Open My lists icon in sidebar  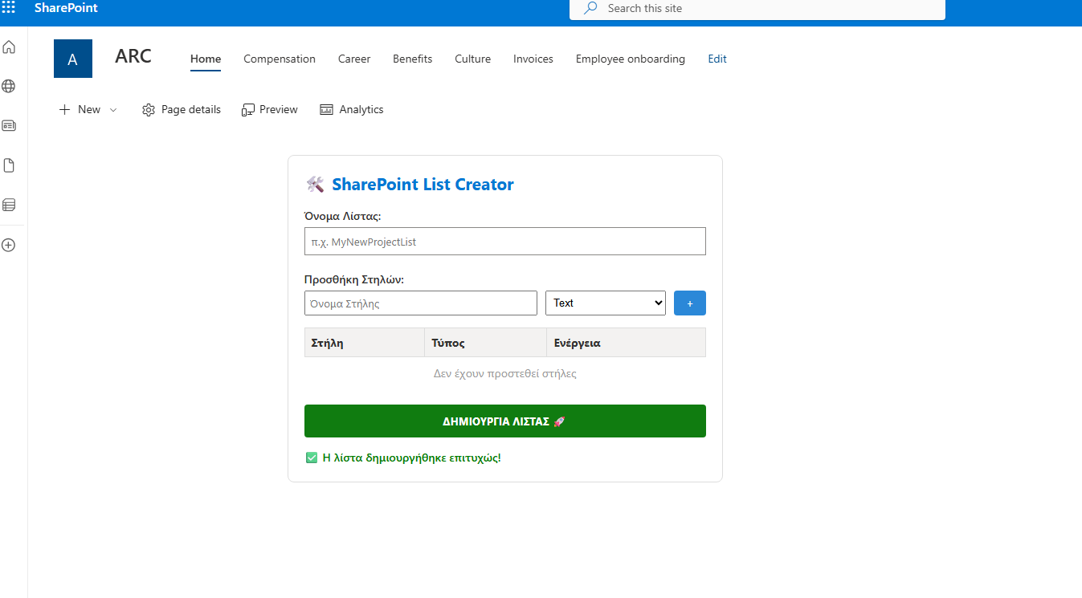click(9, 205)
